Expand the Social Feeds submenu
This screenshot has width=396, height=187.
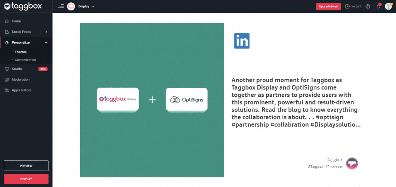[x=46, y=32]
